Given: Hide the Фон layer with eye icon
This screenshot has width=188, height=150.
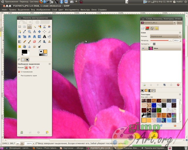Looking at the screenshot, I should 143,48.
